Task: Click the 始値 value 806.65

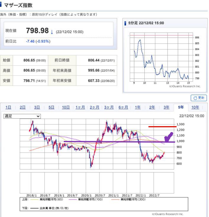Action: tap(29, 60)
